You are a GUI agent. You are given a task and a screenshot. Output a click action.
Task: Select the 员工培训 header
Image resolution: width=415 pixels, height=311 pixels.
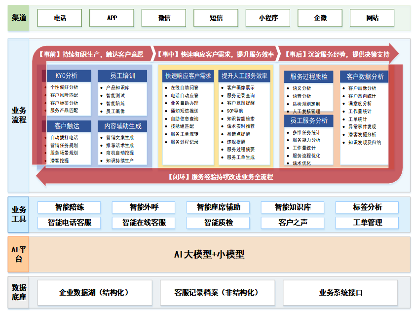pos(122,76)
